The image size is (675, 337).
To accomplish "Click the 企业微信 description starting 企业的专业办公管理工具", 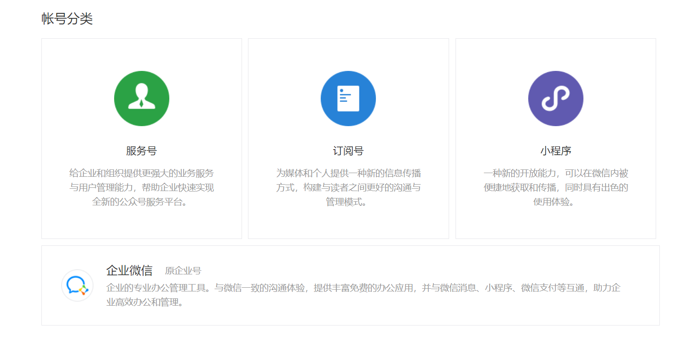I will click(363, 295).
